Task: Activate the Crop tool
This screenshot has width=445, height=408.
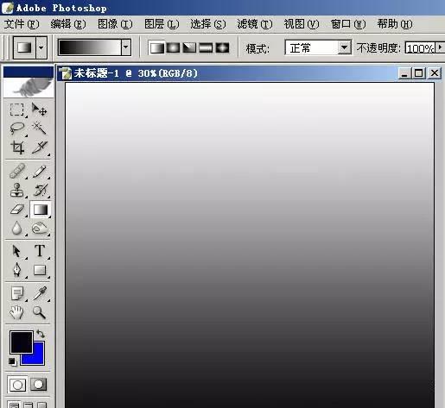Action: tap(16, 148)
